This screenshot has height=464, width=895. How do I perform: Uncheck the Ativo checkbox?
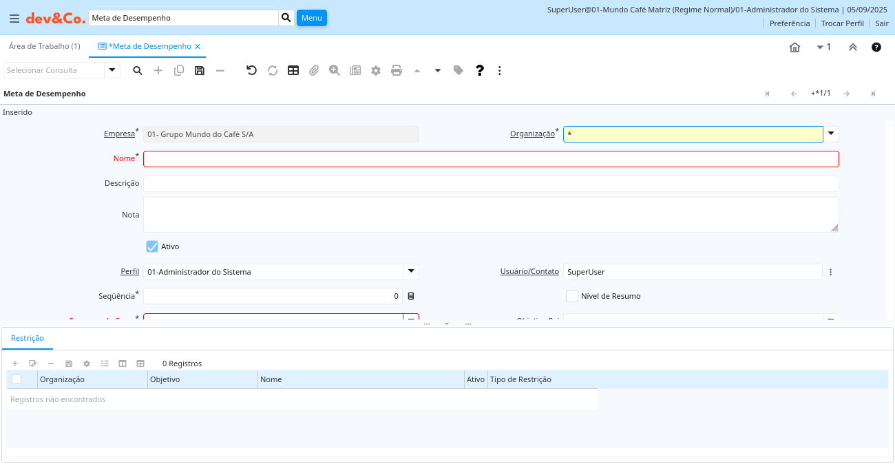(152, 246)
